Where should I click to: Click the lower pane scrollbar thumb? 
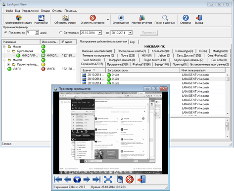point(227,126)
